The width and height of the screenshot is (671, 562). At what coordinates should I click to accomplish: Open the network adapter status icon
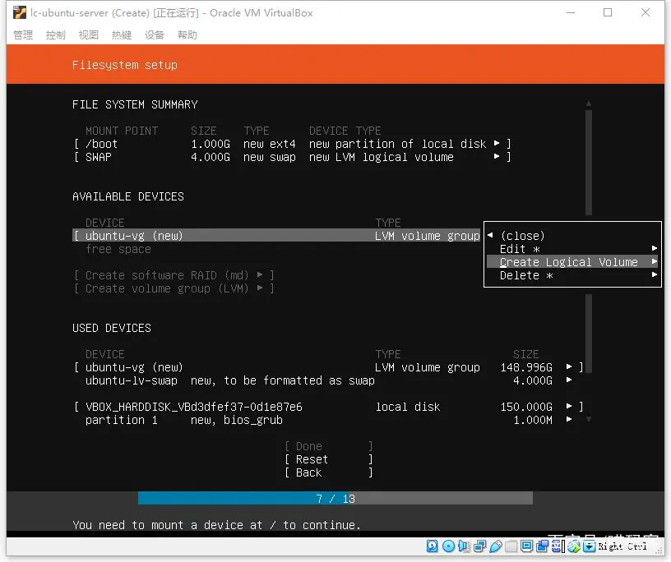tap(479, 546)
